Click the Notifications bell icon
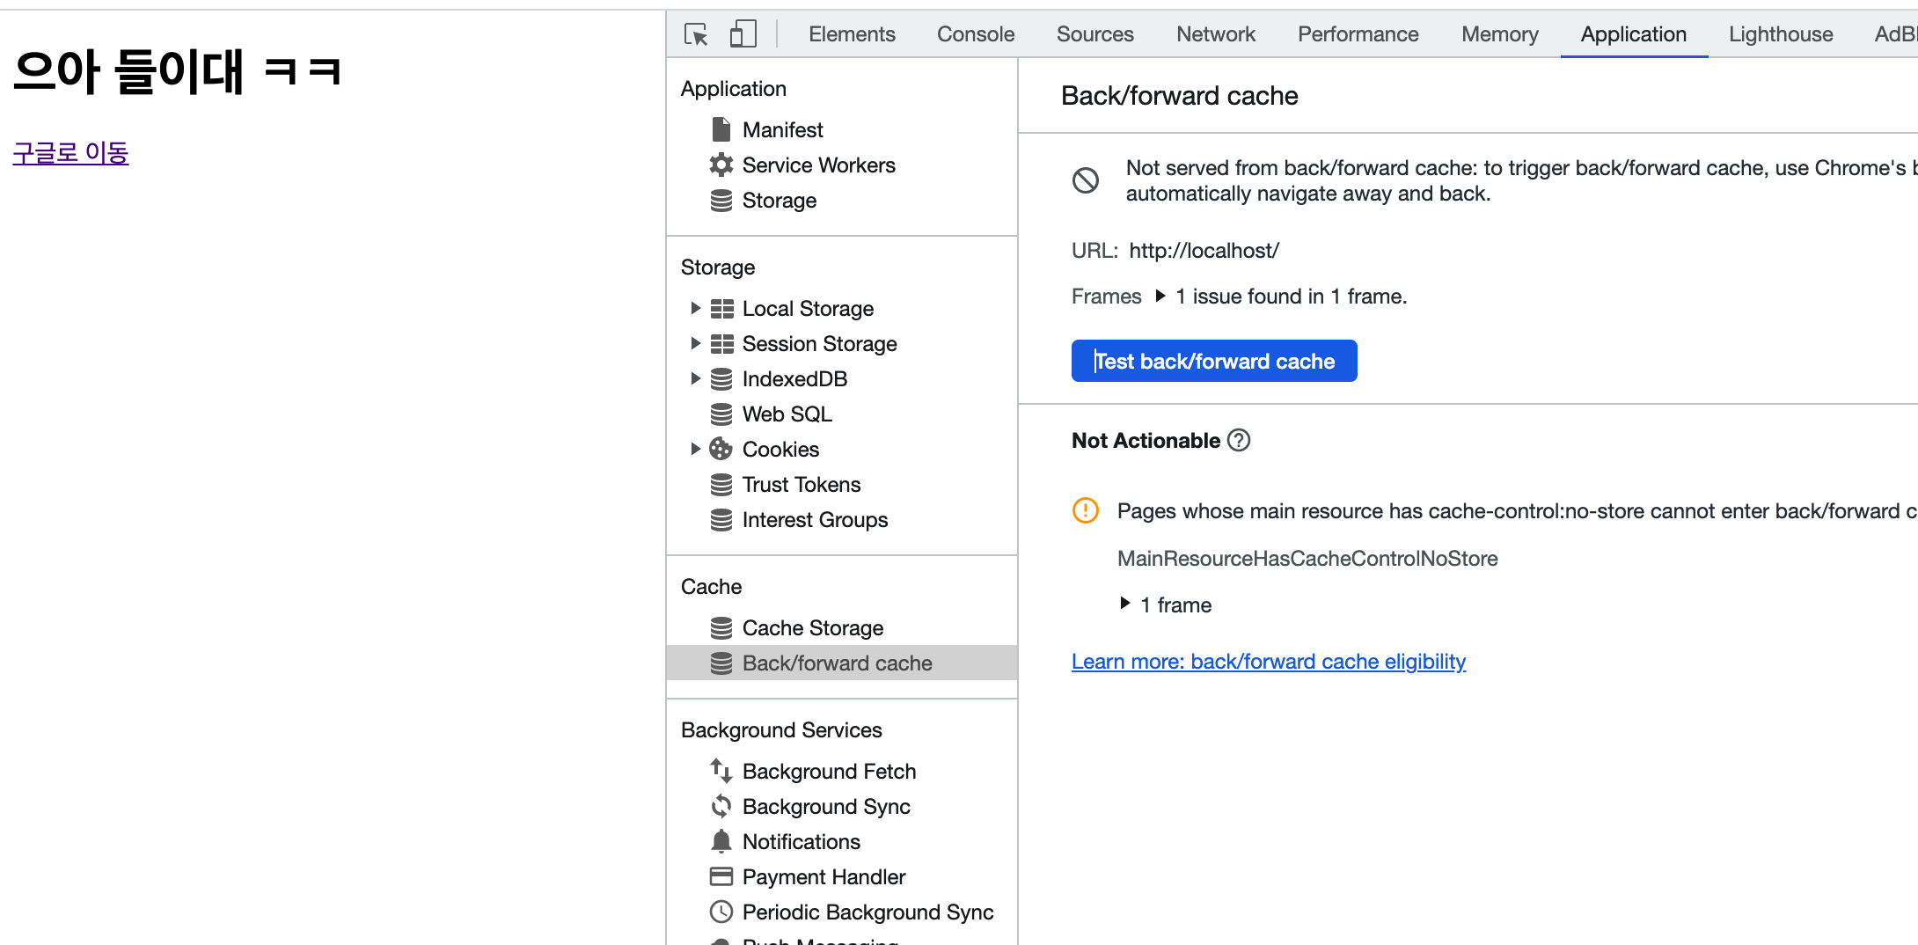 coord(721,841)
